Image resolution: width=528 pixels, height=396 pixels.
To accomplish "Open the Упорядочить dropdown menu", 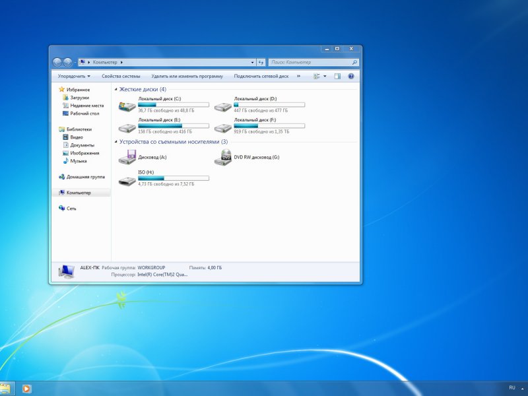I will coord(74,77).
